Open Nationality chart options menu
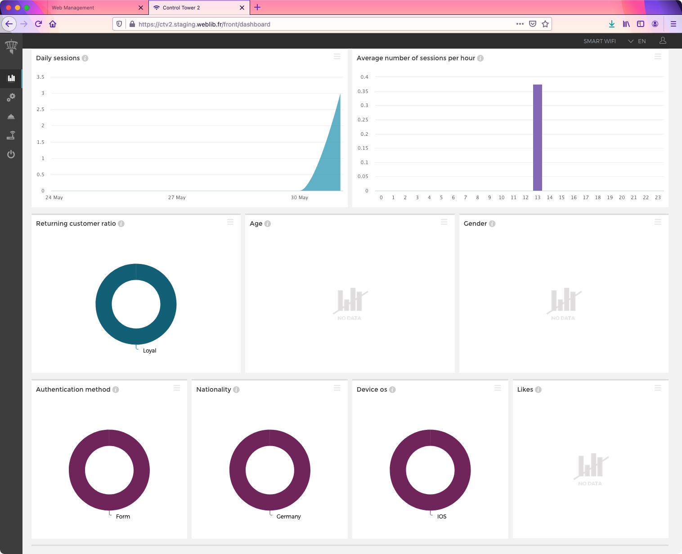The width and height of the screenshot is (682, 554). tap(337, 388)
